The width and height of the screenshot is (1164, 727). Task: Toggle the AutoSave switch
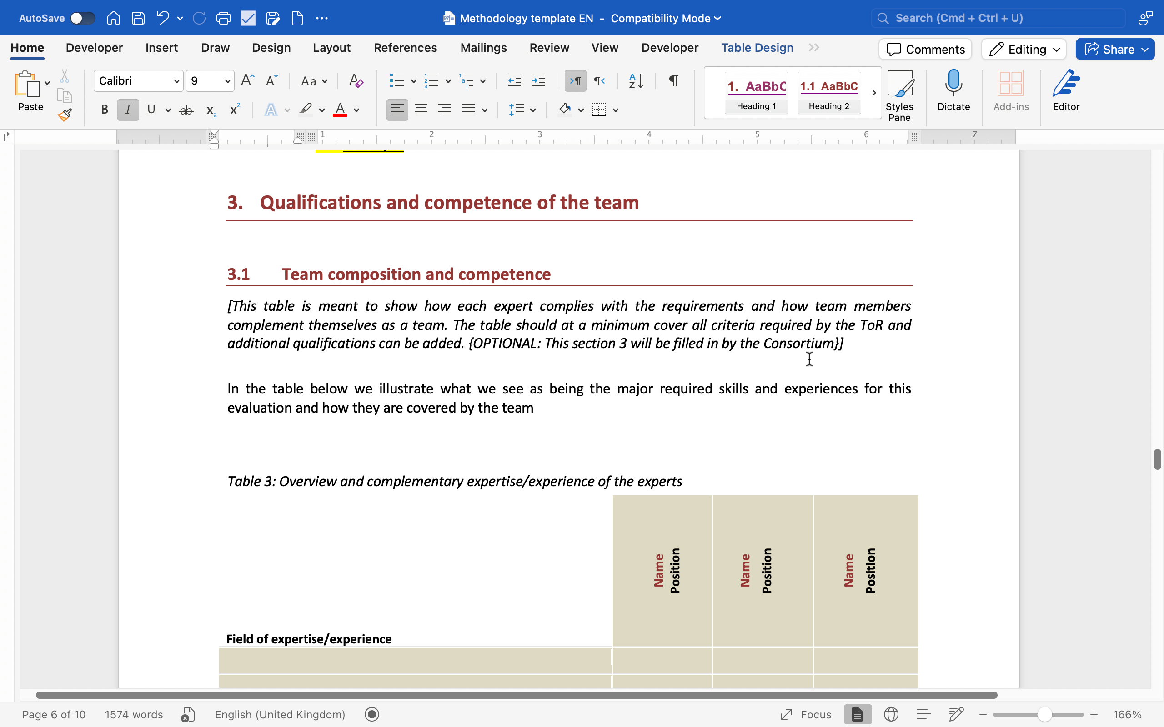[x=82, y=18]
